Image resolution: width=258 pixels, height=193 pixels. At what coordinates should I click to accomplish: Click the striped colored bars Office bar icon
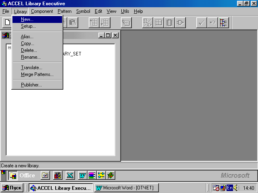click(92, 175)
